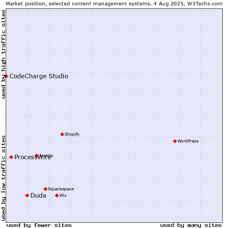This screenshot has width=228, height=228.
Task: Click the Wix label
Action: (x=63, y=195)
